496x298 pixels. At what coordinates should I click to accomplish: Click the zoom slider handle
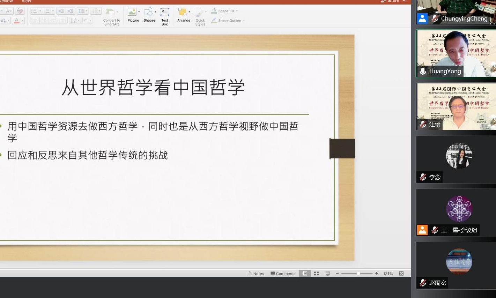pos(358,274)
